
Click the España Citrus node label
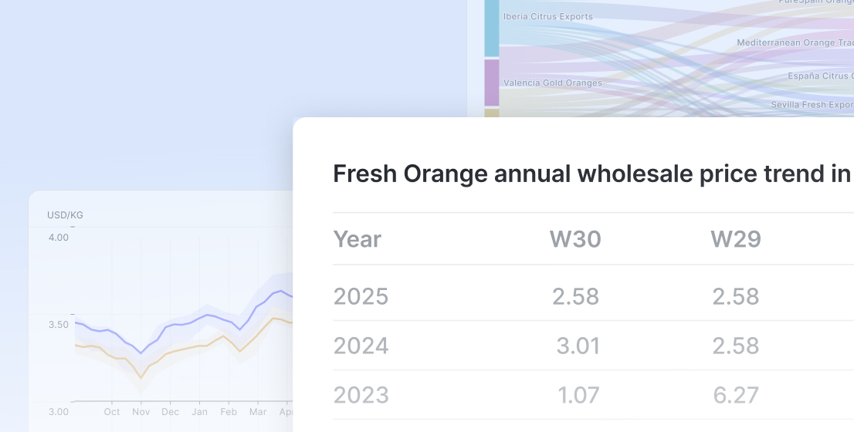coord(820,76)
